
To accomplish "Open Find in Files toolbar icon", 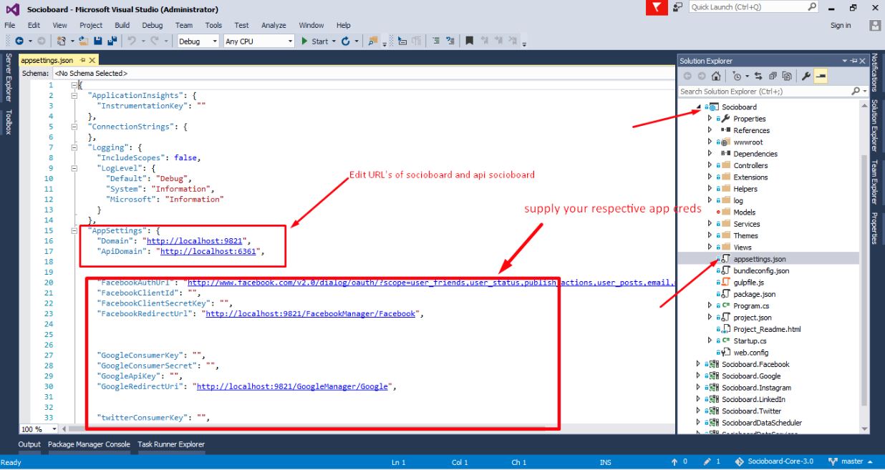I will [x=372, y=41].
